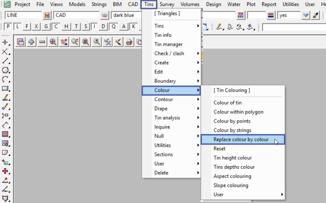Select the rectangle tool in left sidebar
The width and height of the screenshot is (326, 203).
5,88
